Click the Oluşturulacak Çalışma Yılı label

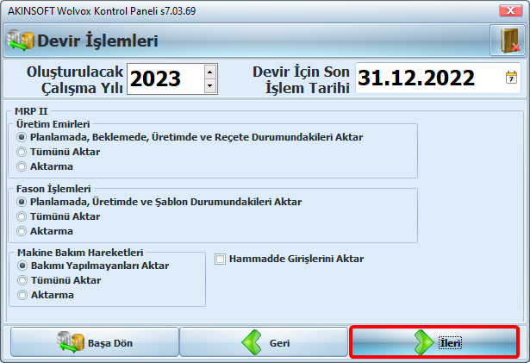pyautogui.click(x=75, y=80)
